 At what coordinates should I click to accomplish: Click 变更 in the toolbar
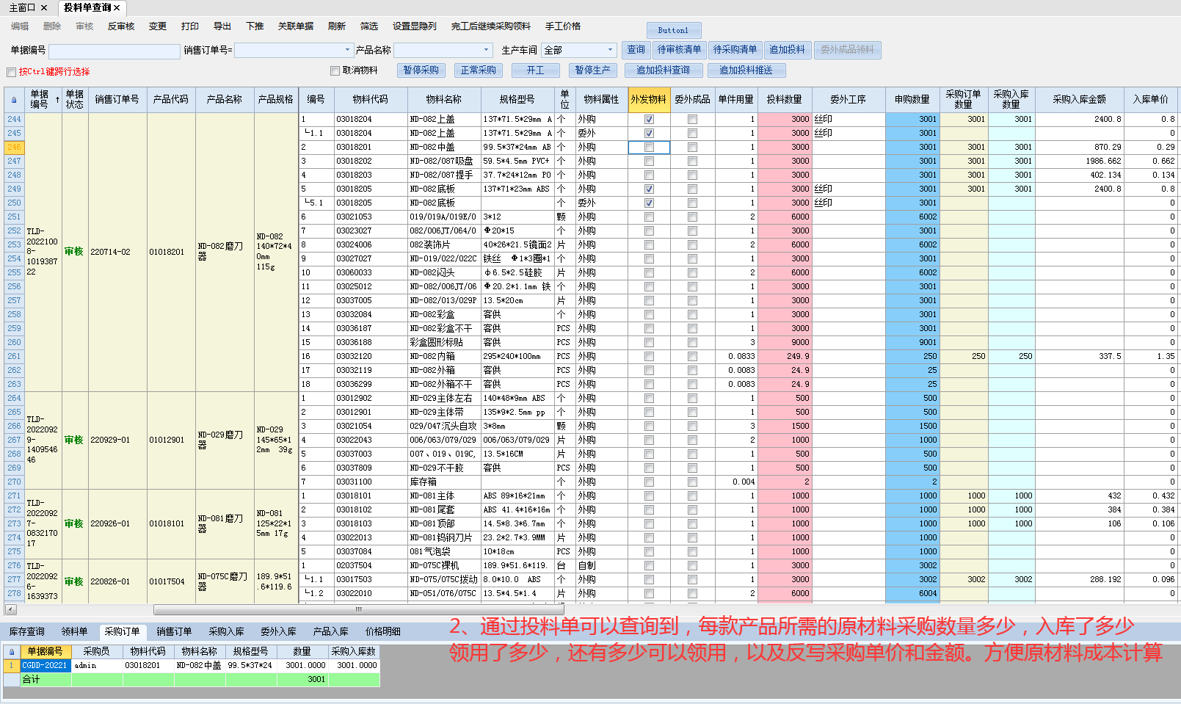click(158, 26)
